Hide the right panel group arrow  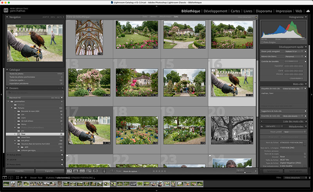312,94
